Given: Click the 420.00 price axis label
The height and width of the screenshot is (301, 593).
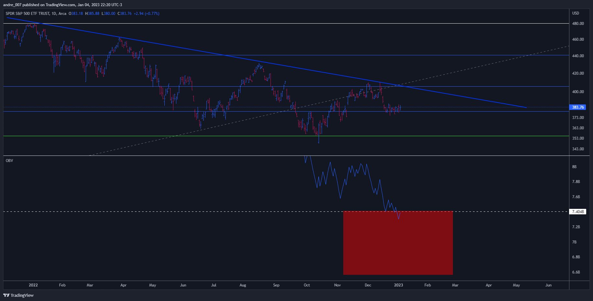Looking at the screenshot, I should (578, 73).
